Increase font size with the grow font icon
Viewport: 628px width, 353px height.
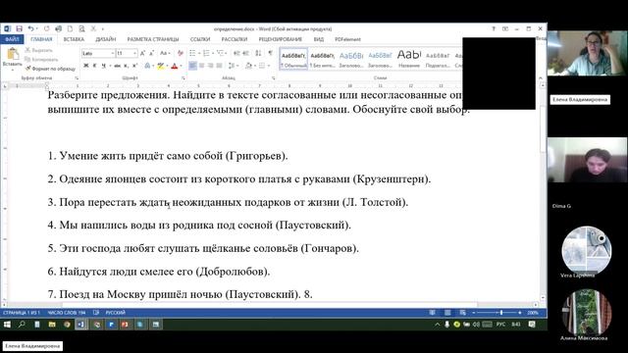click(142, 53)
